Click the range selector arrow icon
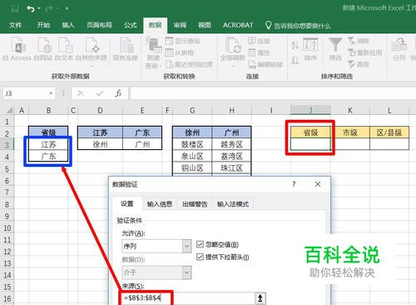Screen dimensions: 416x305 pyautogui.click(x=260, y=298)
